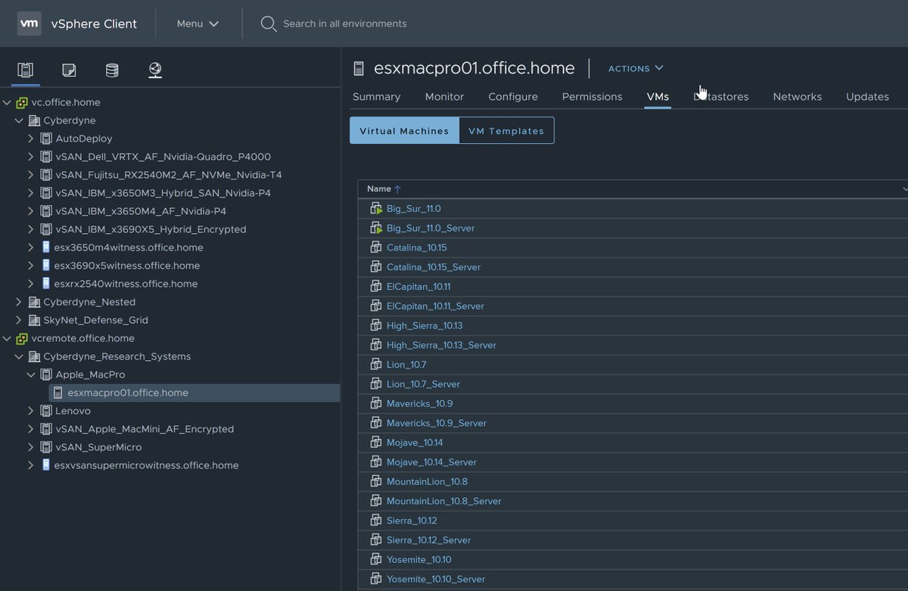Sort by the Name column header
Image resolution: width=908 pixels, height=591 pixels.
[x=379, y=189]
